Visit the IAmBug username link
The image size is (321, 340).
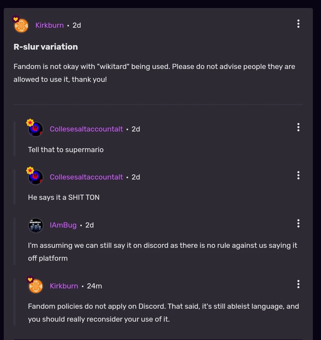(63, 225)
